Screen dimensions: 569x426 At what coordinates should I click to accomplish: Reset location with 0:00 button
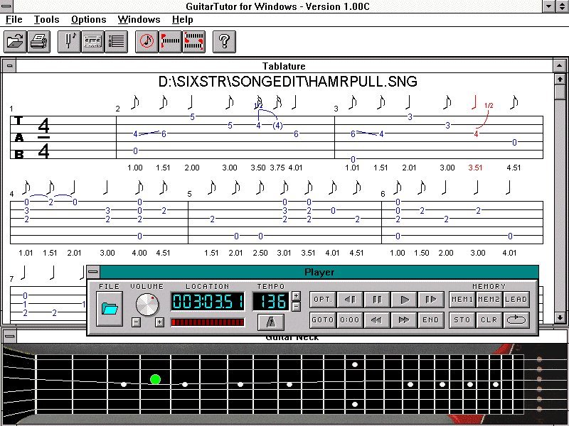350,320
